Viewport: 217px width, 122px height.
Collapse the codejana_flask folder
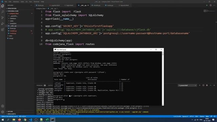pyautogui.click(x=14, y=14)
